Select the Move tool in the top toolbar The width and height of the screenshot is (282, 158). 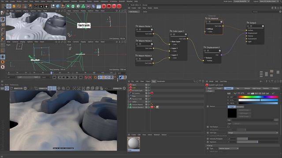(9, 6)
